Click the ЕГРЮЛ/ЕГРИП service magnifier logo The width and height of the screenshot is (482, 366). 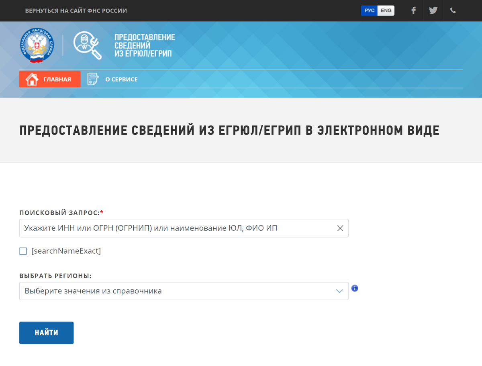88,45
